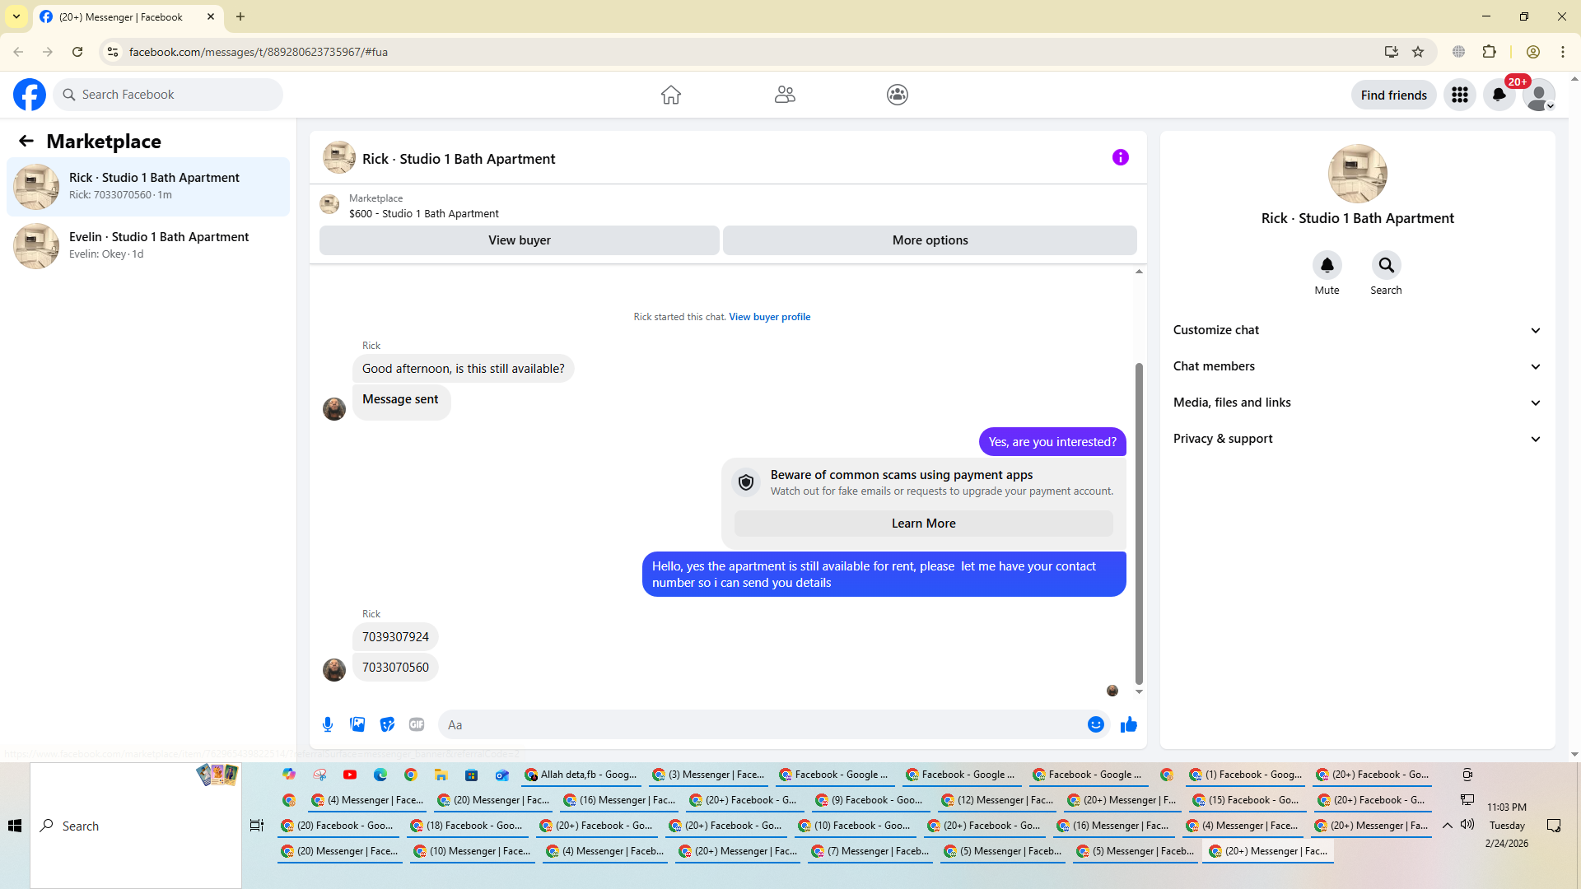Open the sticker picker icon
Screen dimensions: 1581x889
pos(387,724)
